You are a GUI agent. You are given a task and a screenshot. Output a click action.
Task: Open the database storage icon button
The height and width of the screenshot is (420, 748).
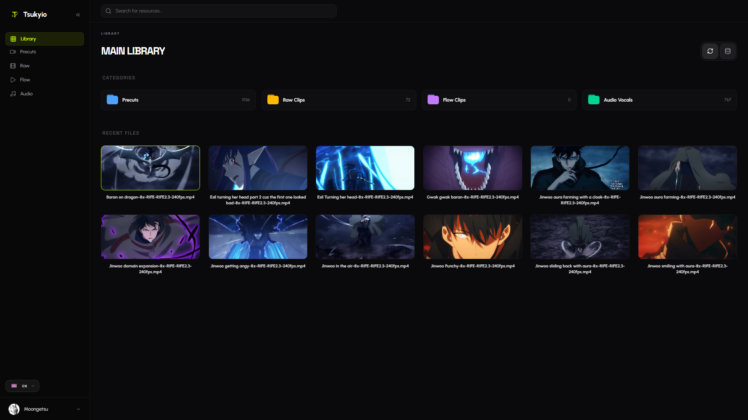point(727,51)
